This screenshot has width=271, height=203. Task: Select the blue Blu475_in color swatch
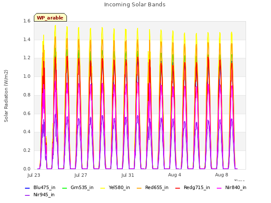click(27, 188)
